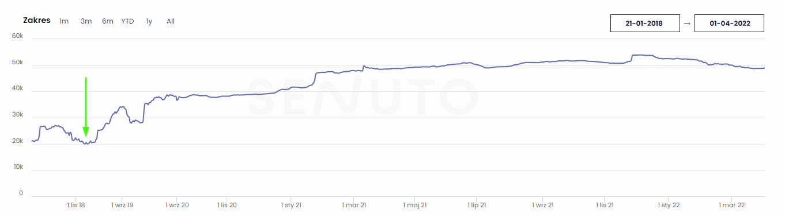Select the 3m range option

click(86, 21)
